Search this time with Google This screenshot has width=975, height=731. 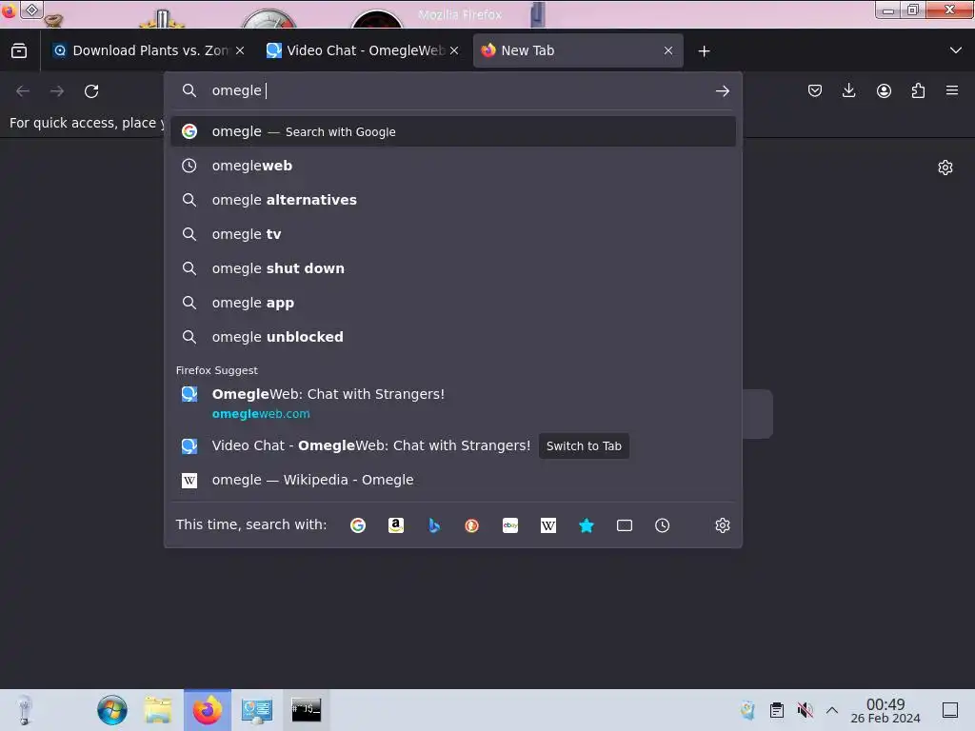pyautogui.click(x=358, y=525)
